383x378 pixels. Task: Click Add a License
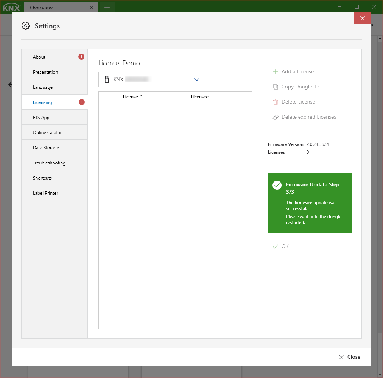[x=293, y=72]
